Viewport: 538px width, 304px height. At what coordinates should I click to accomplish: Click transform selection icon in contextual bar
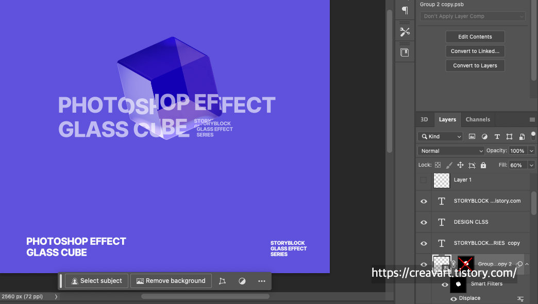pyautogui.click(x=222, y=281)
